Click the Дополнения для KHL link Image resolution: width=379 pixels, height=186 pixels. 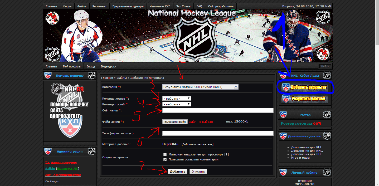[x=307, y=147]
